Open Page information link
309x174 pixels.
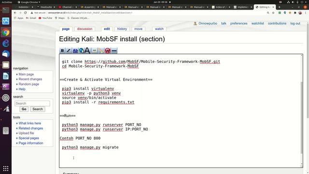coord(31,143)
